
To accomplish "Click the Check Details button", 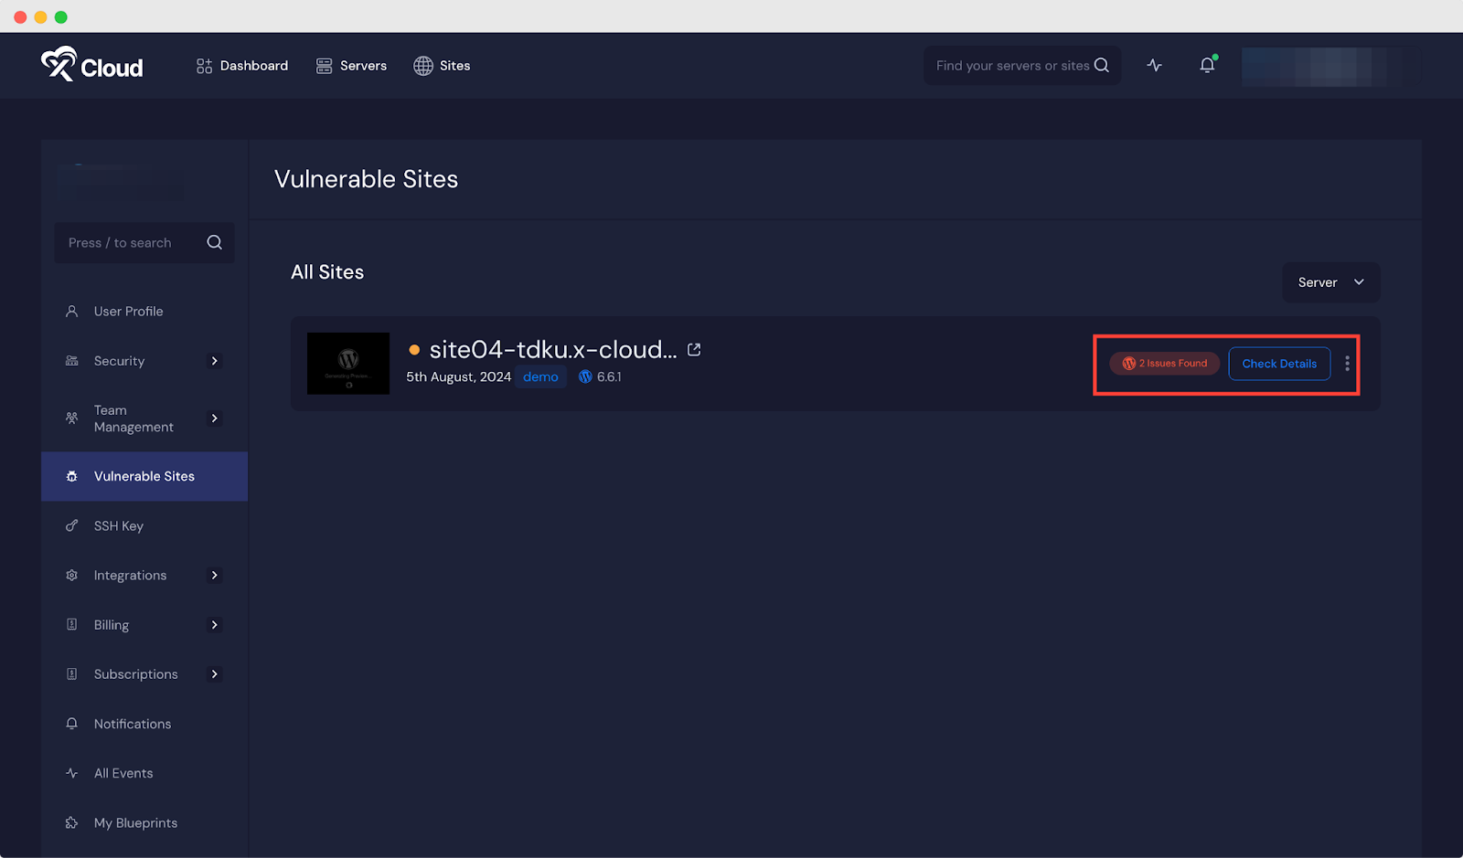I will pyautogui.click(x=1278, y=364).
